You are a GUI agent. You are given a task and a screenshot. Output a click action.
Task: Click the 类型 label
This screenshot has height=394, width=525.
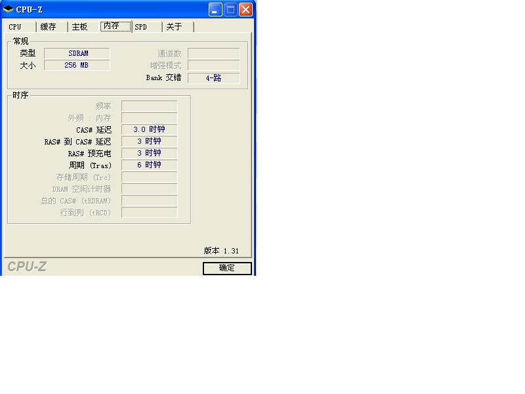(28, 53)
